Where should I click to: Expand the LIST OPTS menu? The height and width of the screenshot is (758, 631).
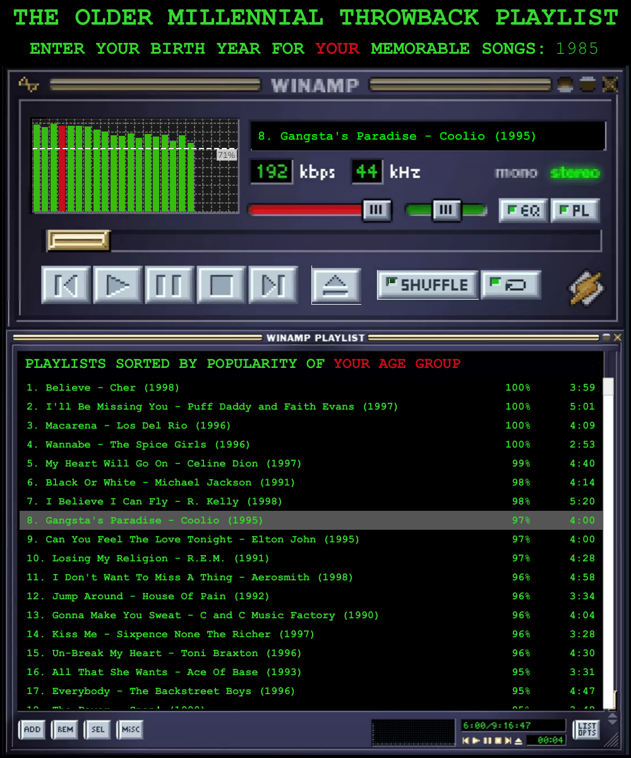click(x=587, y=730)
